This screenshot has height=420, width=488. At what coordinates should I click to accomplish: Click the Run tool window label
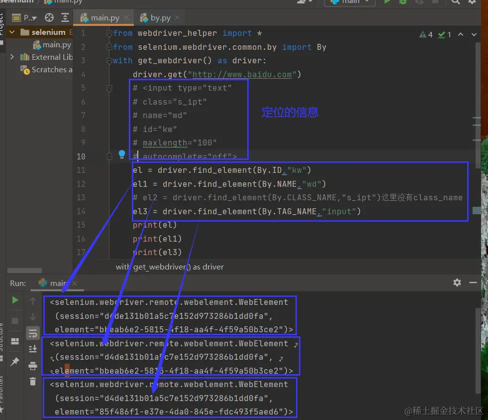point(18,283)
